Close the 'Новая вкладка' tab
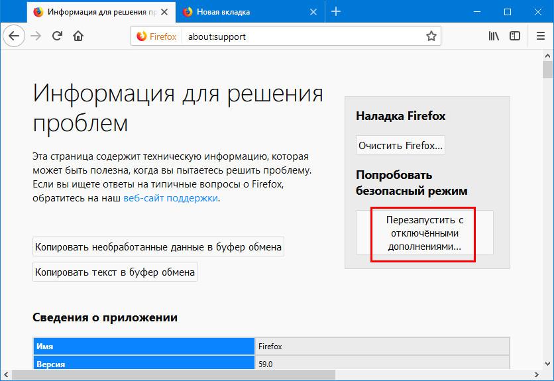The width and height of the screenshot is (554, 381). click(x=313, y=12)
